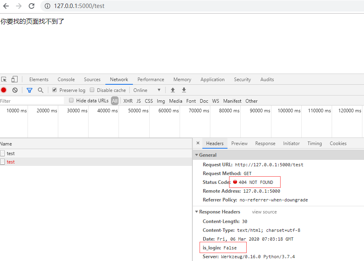Select the Headers tab of request

[215, 143]
